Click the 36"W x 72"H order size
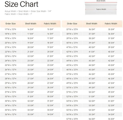 11,114
